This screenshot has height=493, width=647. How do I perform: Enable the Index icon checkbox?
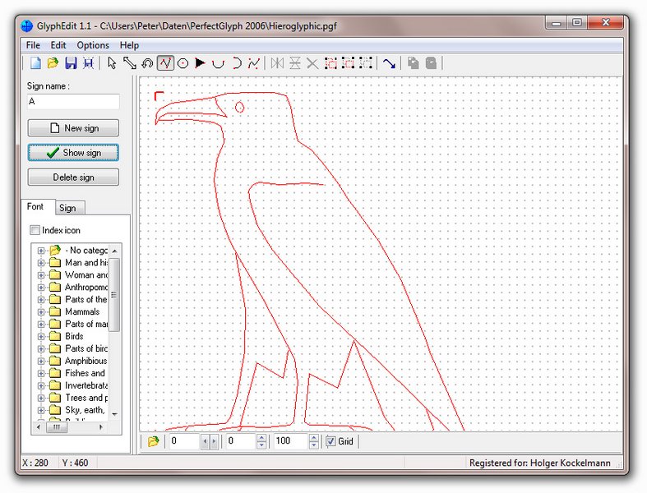tap(35, 231)
